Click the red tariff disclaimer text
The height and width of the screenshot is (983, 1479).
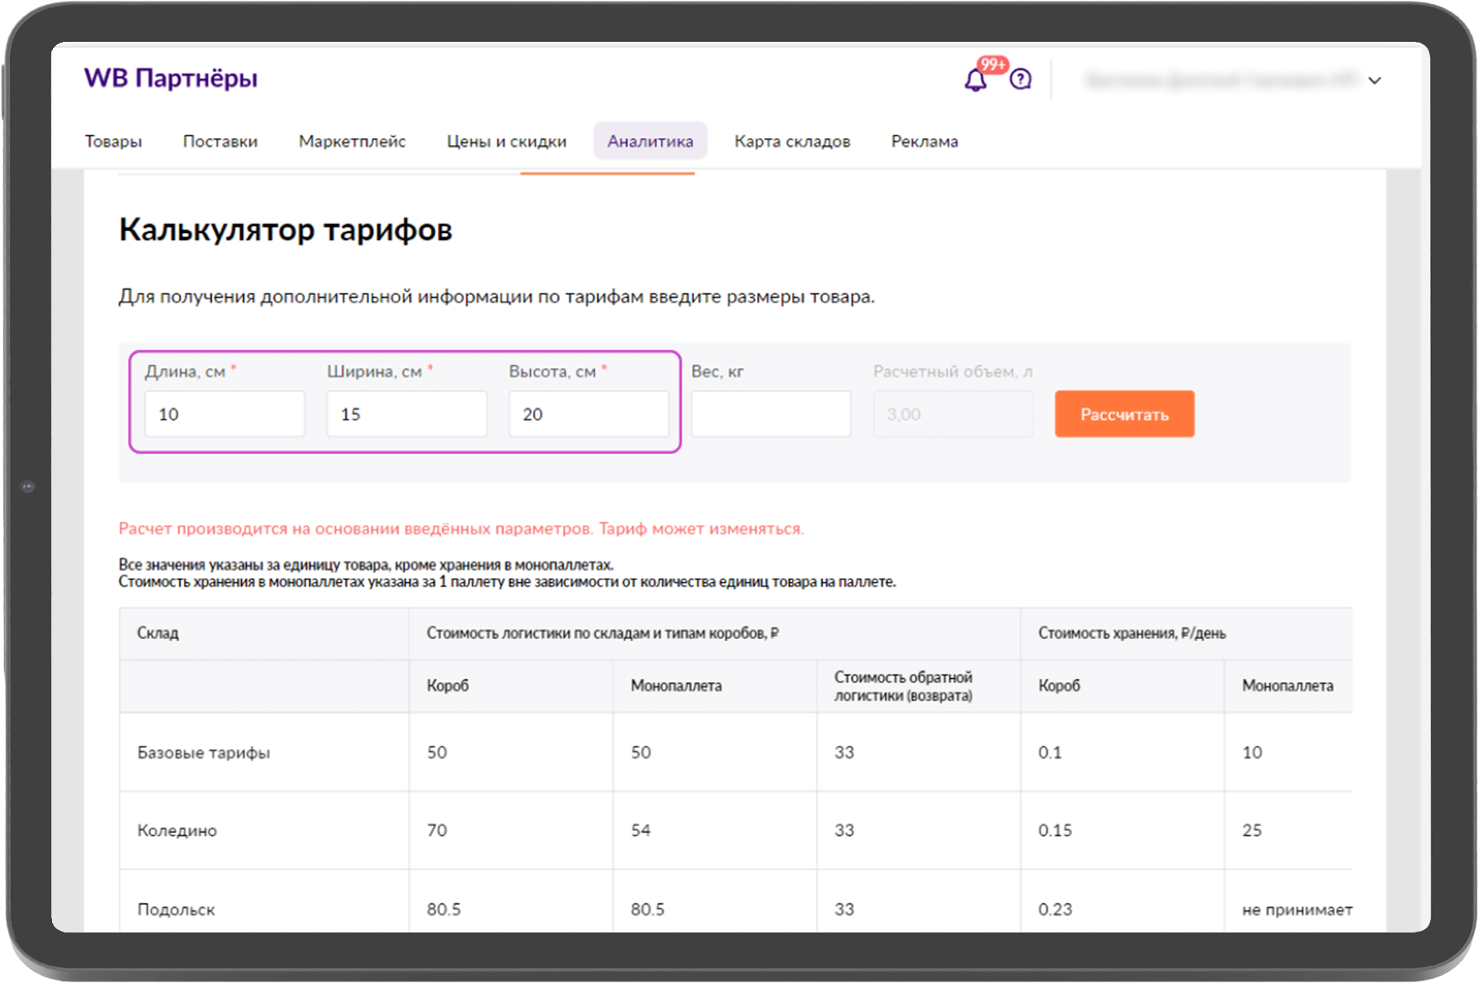click(461, 529)
